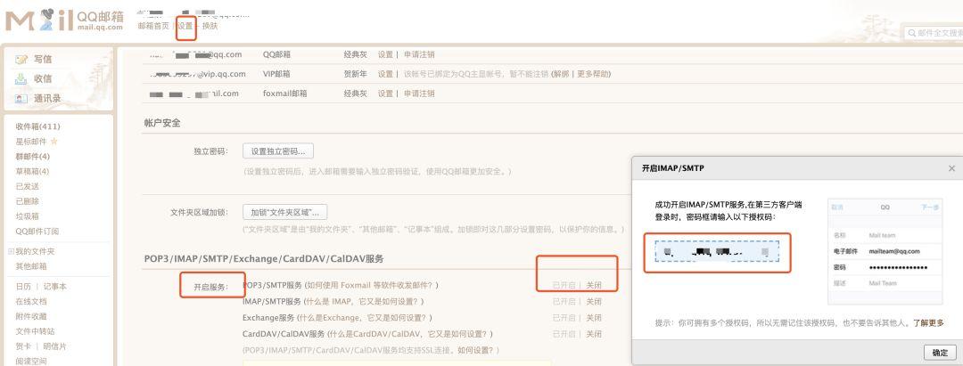The width and height of the screenshot is (963, 366).
Task: Click the 设置独立密码 button
Action: [278, 150]
